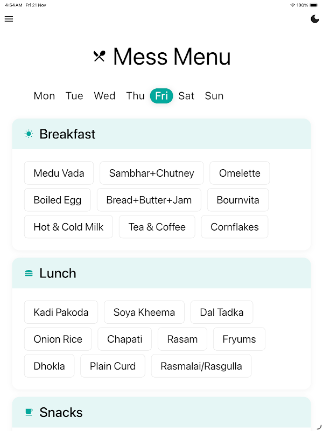323x431 pixels.
Task: Click the burger icon beside Lunch
Action: click(29, 273)
